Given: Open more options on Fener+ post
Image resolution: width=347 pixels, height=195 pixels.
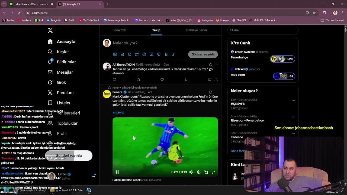Looking at the screenshot, I should coord(216,92).
